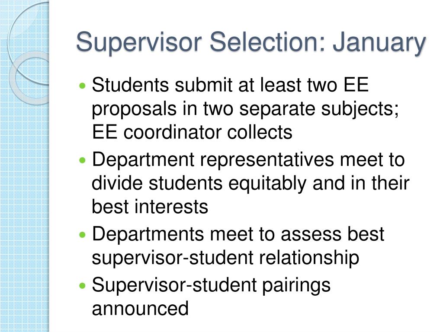Click 'Departments meet to assess best' line
Viewport: 443px width, 332px height.
[x=238, y=235]
